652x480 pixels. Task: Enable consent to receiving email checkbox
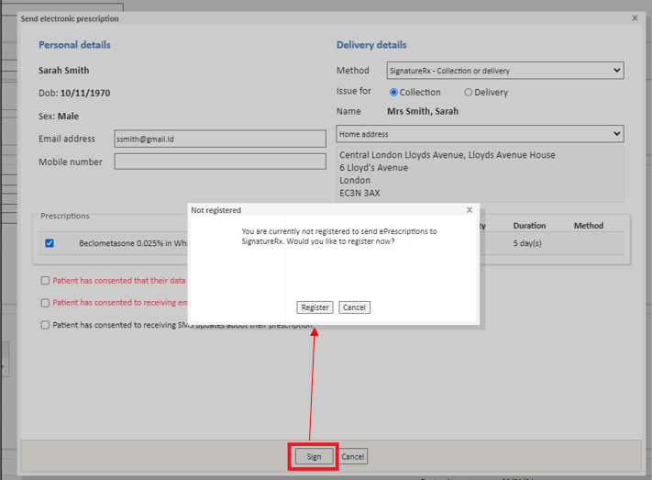45,303
